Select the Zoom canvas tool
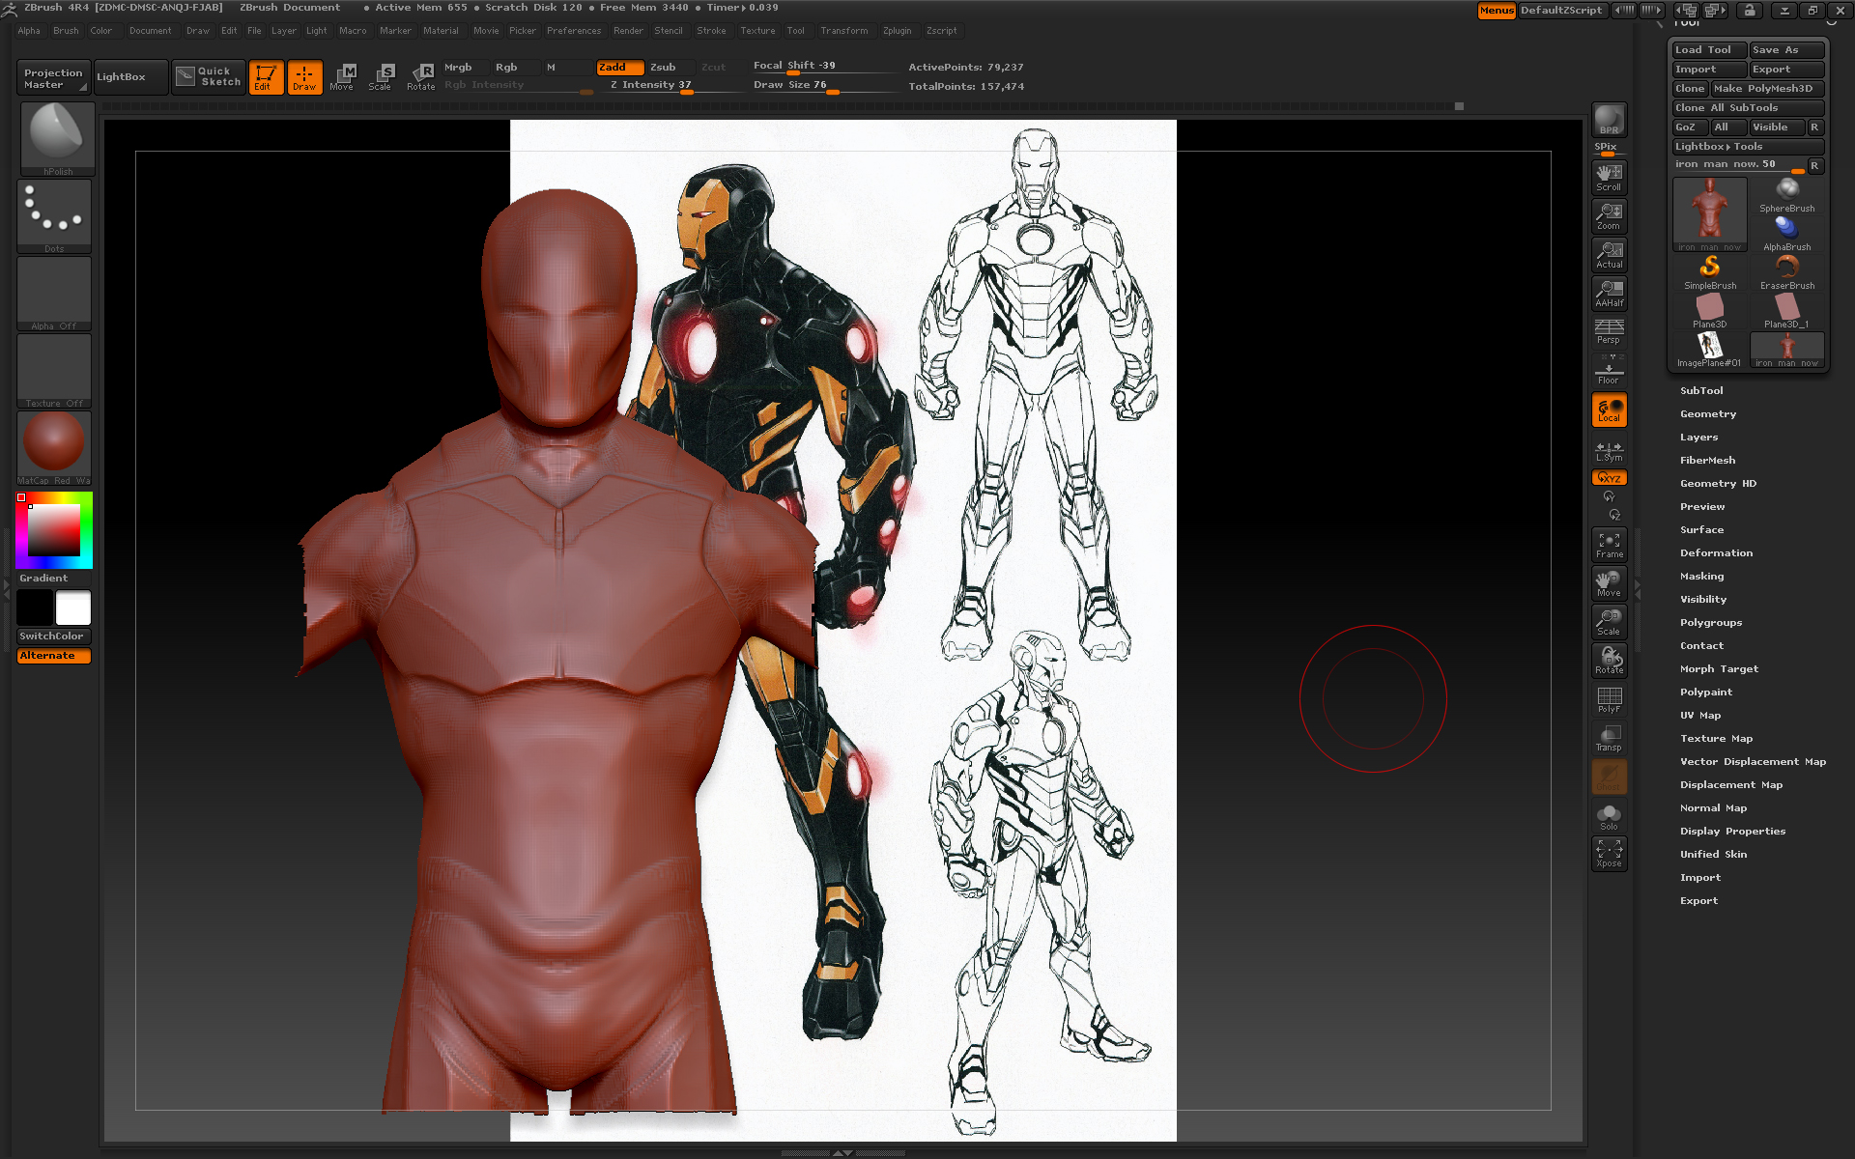 (1609, 216)
